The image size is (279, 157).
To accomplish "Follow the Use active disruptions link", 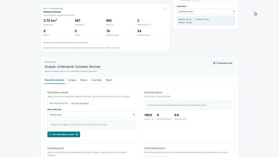I will pyautogui.click(x=80, y=103).
